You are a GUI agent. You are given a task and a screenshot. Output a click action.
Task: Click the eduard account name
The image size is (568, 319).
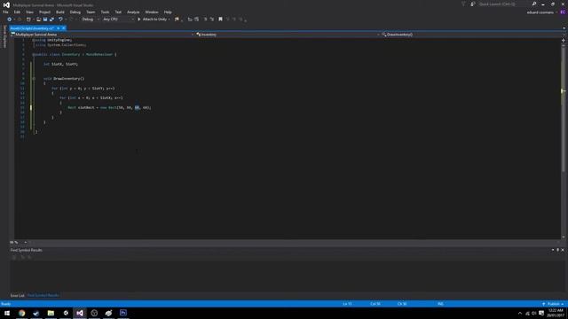click(540, 12)
